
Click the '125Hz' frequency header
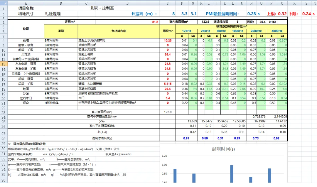point(187,31)
